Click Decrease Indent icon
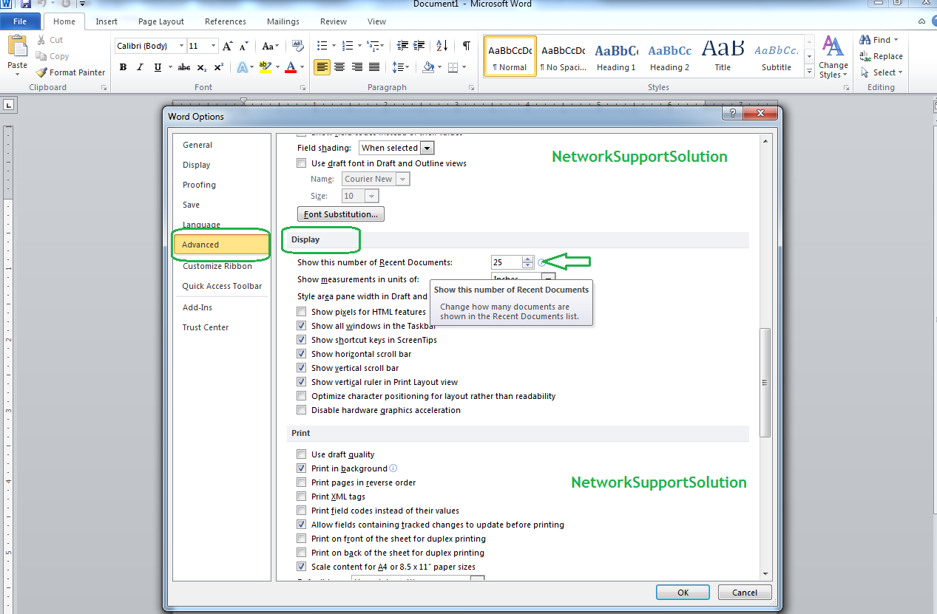 [x=402, y=46]
